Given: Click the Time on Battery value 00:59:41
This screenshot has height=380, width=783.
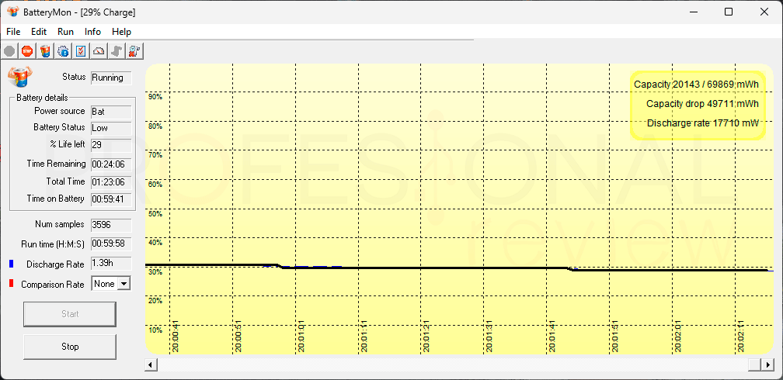Looking at the screenshot, I should (111, 200).
